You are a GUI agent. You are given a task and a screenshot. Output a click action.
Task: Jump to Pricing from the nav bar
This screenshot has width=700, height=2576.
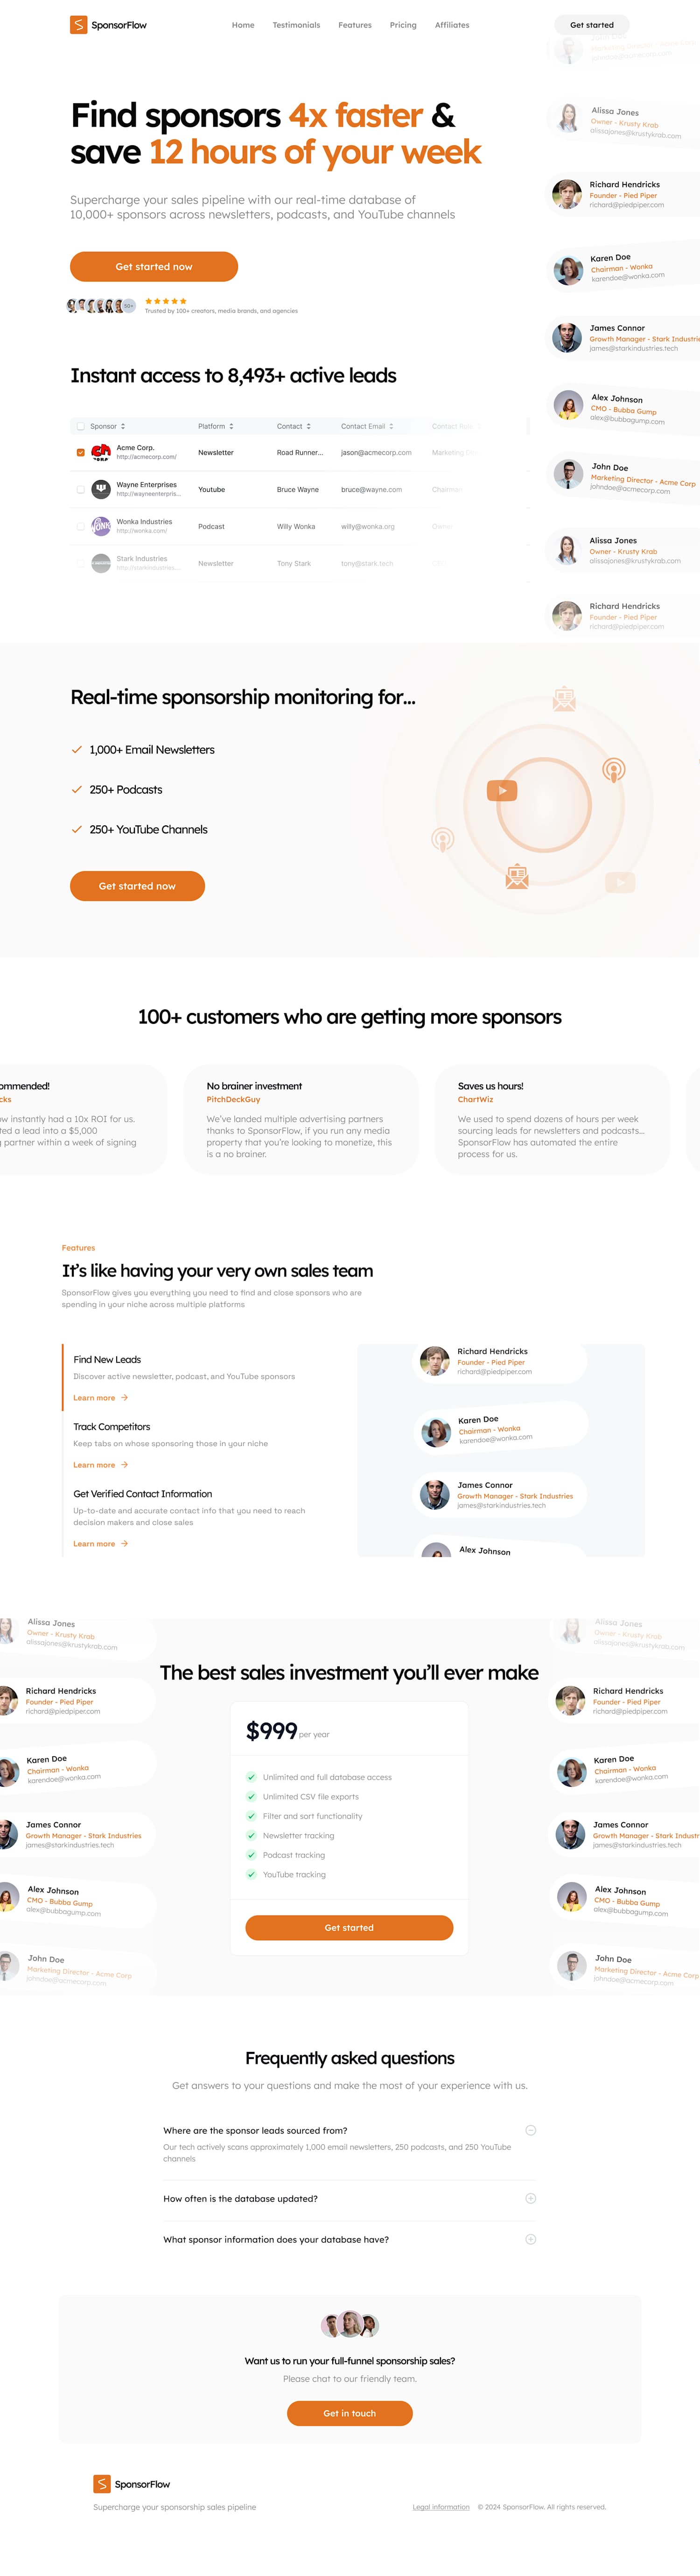tap(403, 25)
